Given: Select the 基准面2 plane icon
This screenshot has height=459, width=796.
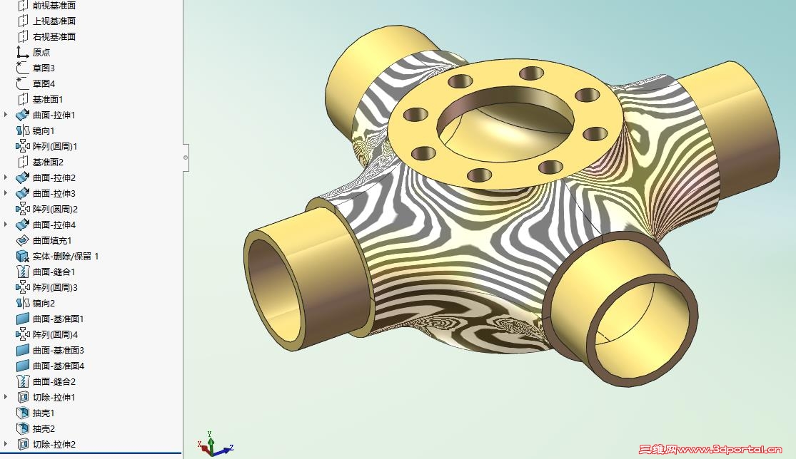Looking at the screenshot, I should coord(23,162).
